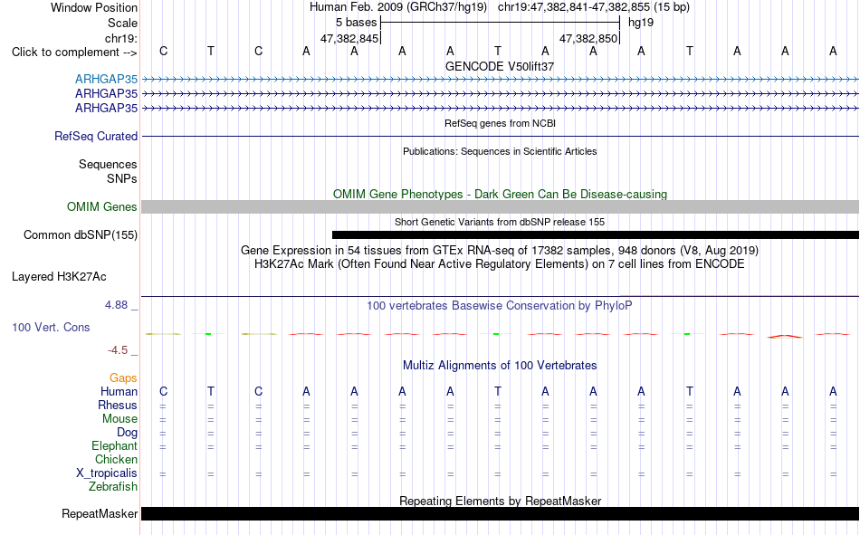This screenshot has height=535, width=860.
Task: Click the 'RepeatMasker' track label
Action: point(100,513)
